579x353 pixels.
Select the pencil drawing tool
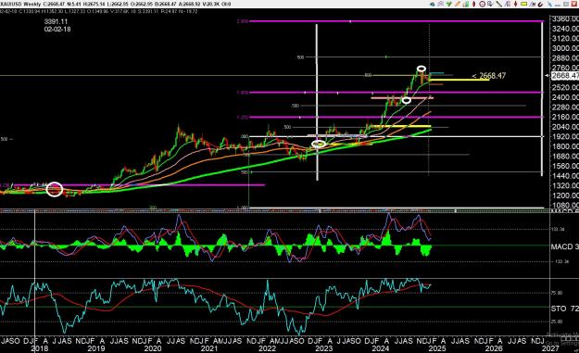457,4
